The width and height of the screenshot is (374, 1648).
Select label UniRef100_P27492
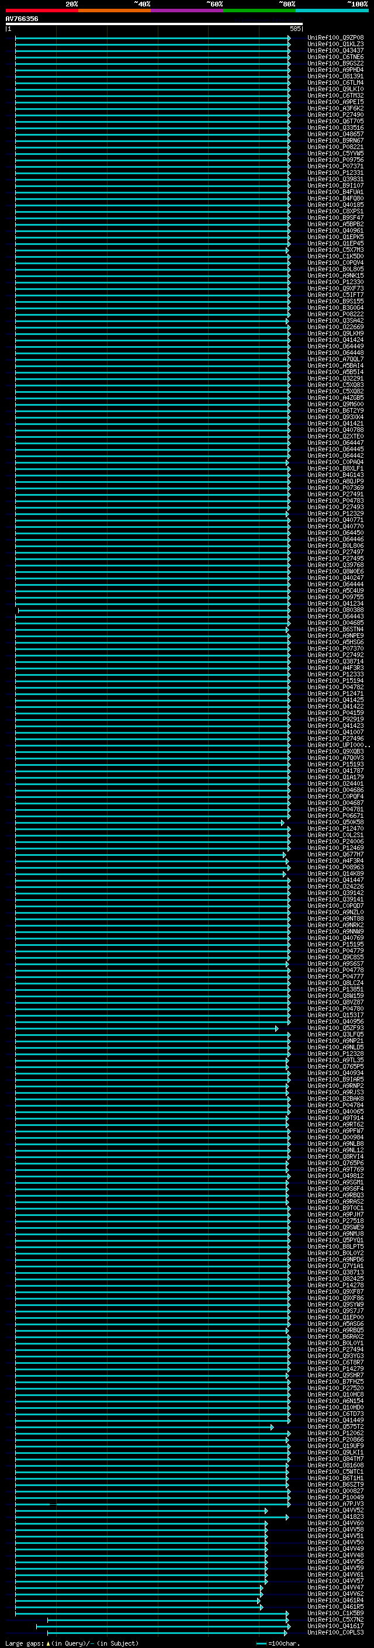(x=335, y=655)
